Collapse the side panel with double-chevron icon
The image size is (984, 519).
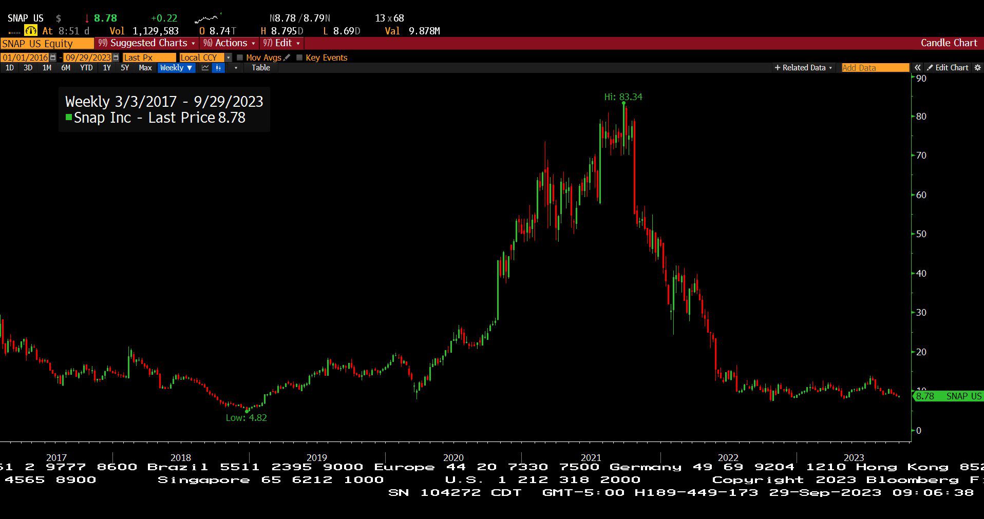point(917,68)
